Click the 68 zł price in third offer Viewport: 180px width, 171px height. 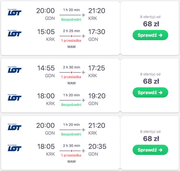coord(151,139)
